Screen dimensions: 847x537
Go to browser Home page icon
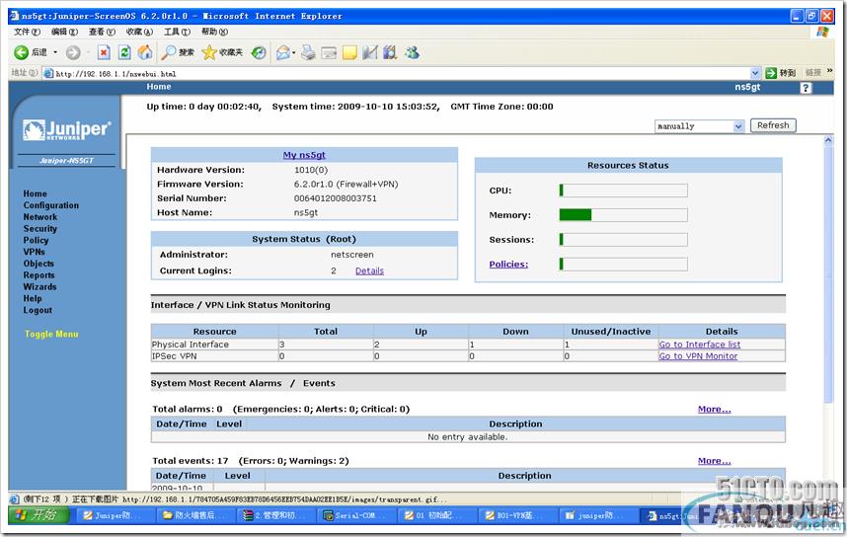point(145,52)
